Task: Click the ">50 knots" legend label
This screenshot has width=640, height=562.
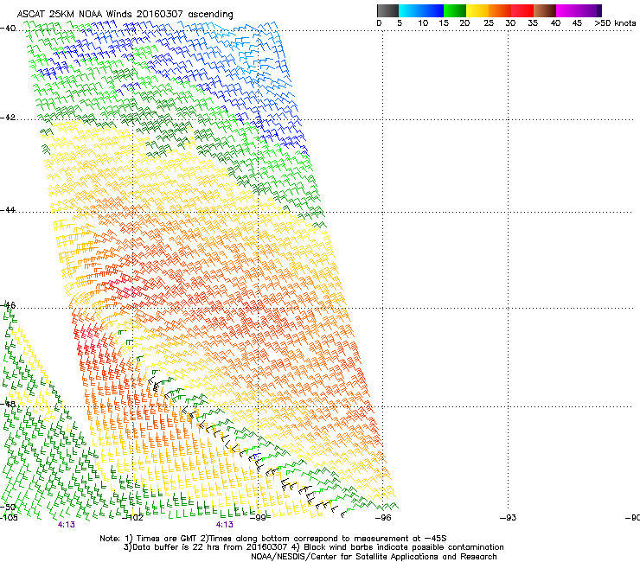Action: 615,23
